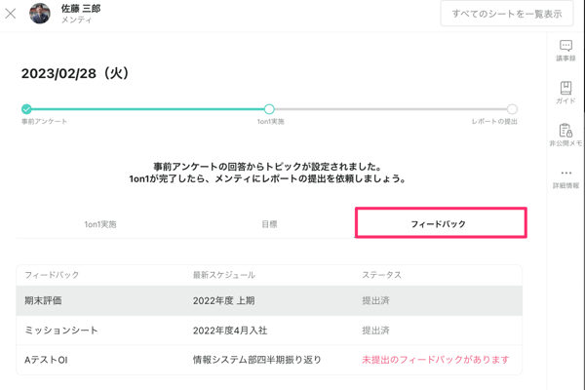Click すべてのシートを一覧表示 button
Screen dimensions: 585x390
click(506, 14)
